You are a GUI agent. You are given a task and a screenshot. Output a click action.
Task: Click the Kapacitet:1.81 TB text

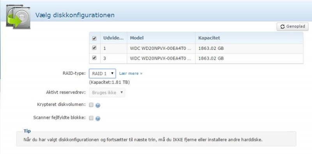(110, 82)
